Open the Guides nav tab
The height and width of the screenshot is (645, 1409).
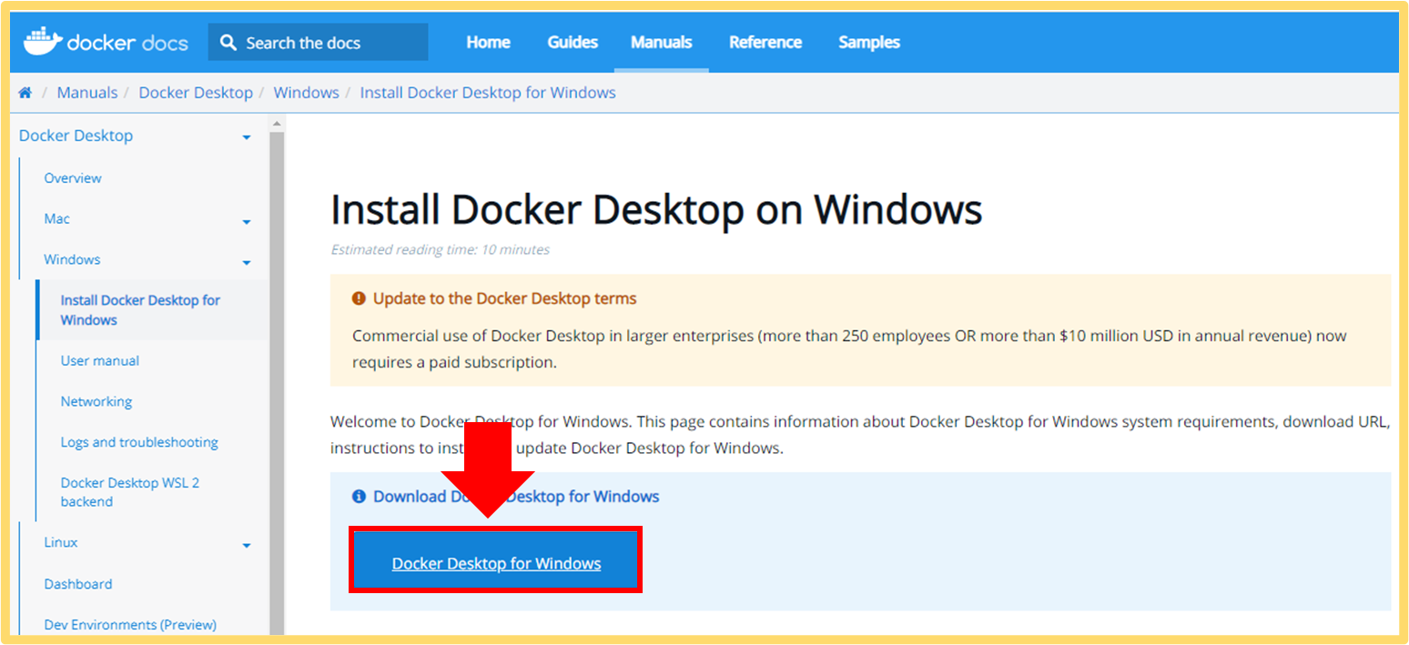[573, 42]
